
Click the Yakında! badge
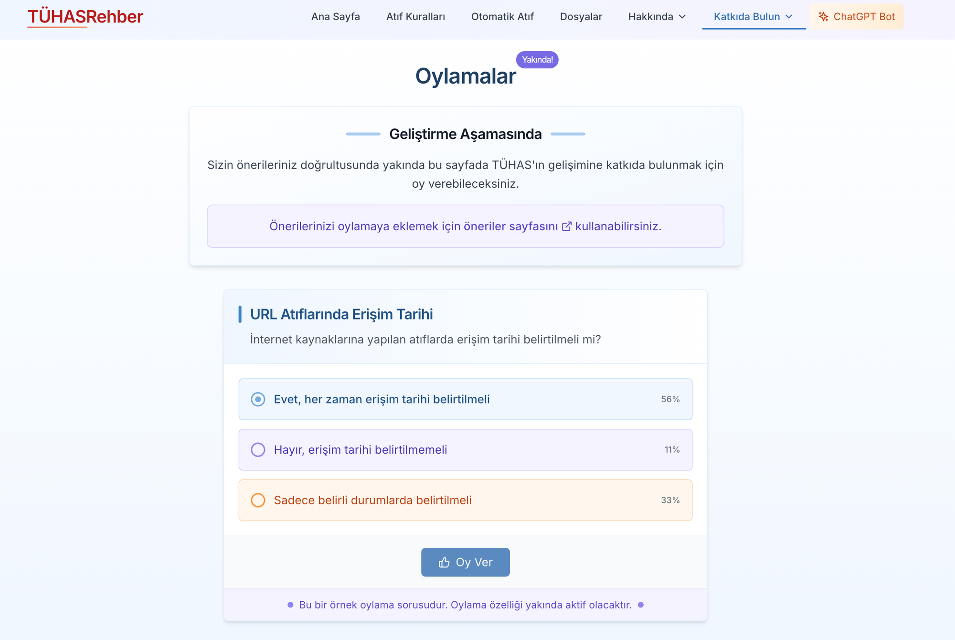tap(537, 60)
